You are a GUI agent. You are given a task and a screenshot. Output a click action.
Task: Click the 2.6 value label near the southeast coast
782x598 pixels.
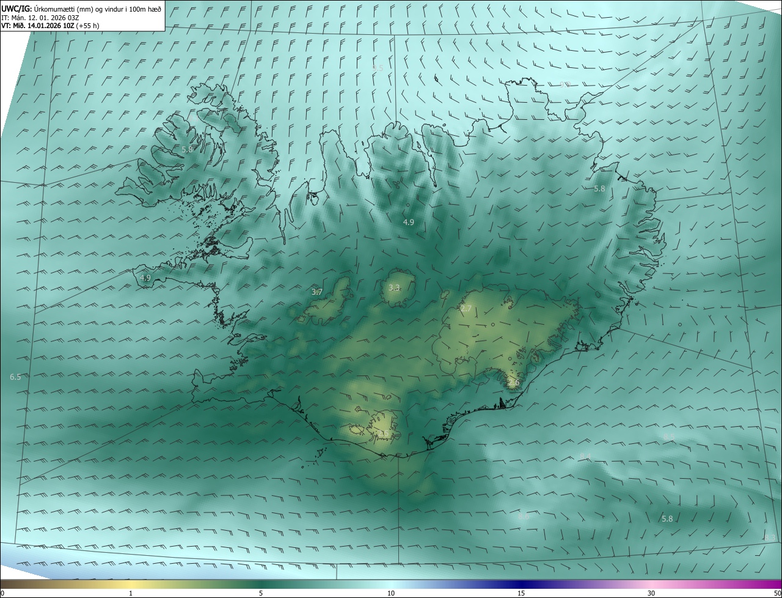(x=514, y=383)
